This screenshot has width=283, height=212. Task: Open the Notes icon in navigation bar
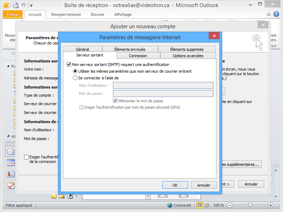(54, 196)
